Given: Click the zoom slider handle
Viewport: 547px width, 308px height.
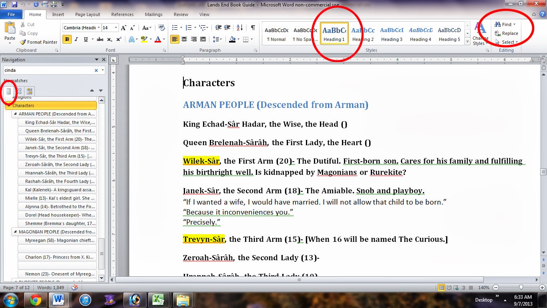Looking at the screenshot, I should coord(521,288).
